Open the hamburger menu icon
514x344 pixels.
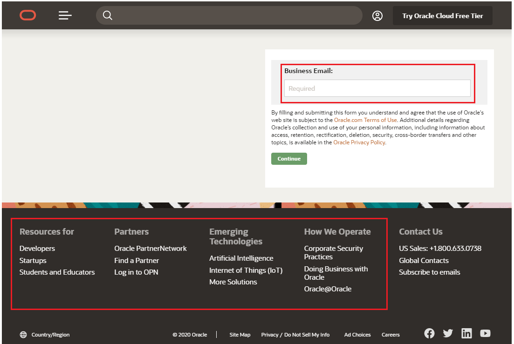[65, 15]
